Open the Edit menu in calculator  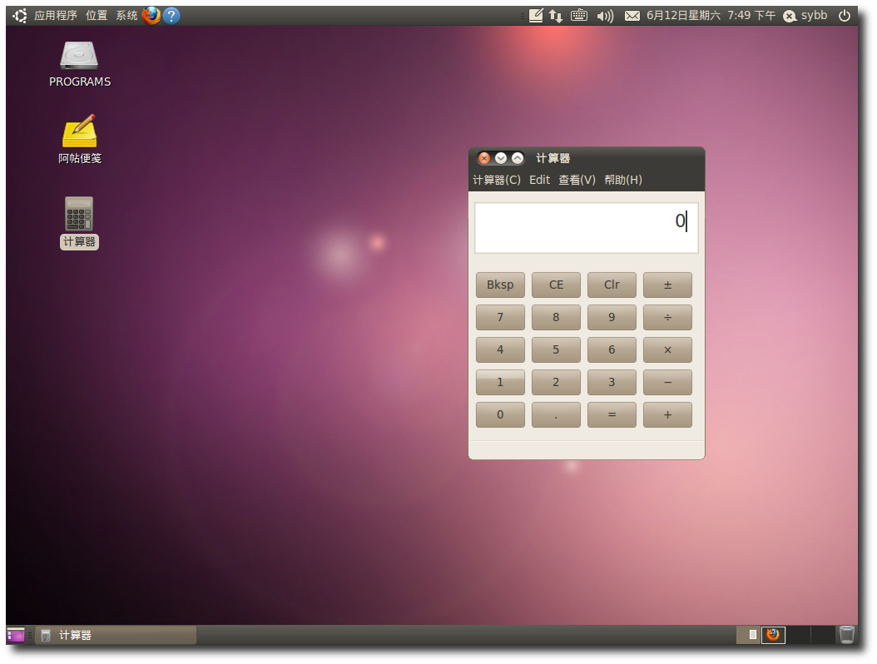[x=540, y=180]
